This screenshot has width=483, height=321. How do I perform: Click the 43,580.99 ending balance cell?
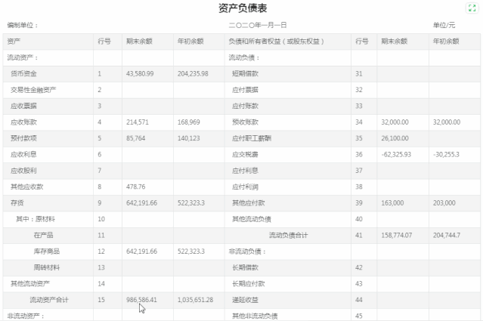[140, 73]
